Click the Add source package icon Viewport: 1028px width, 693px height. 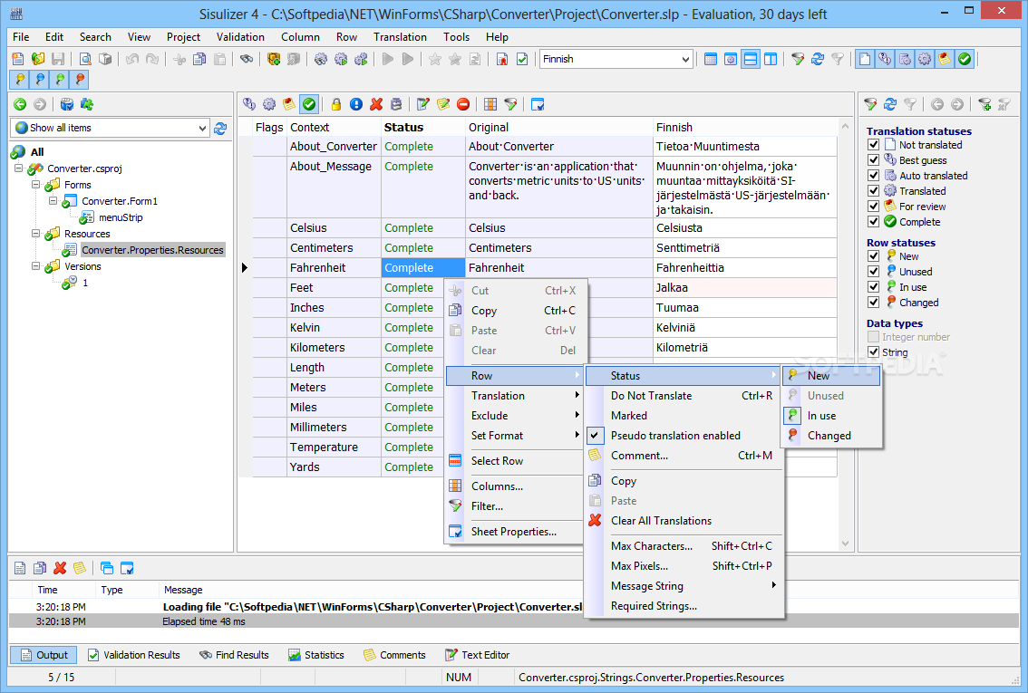click(274, 59)
